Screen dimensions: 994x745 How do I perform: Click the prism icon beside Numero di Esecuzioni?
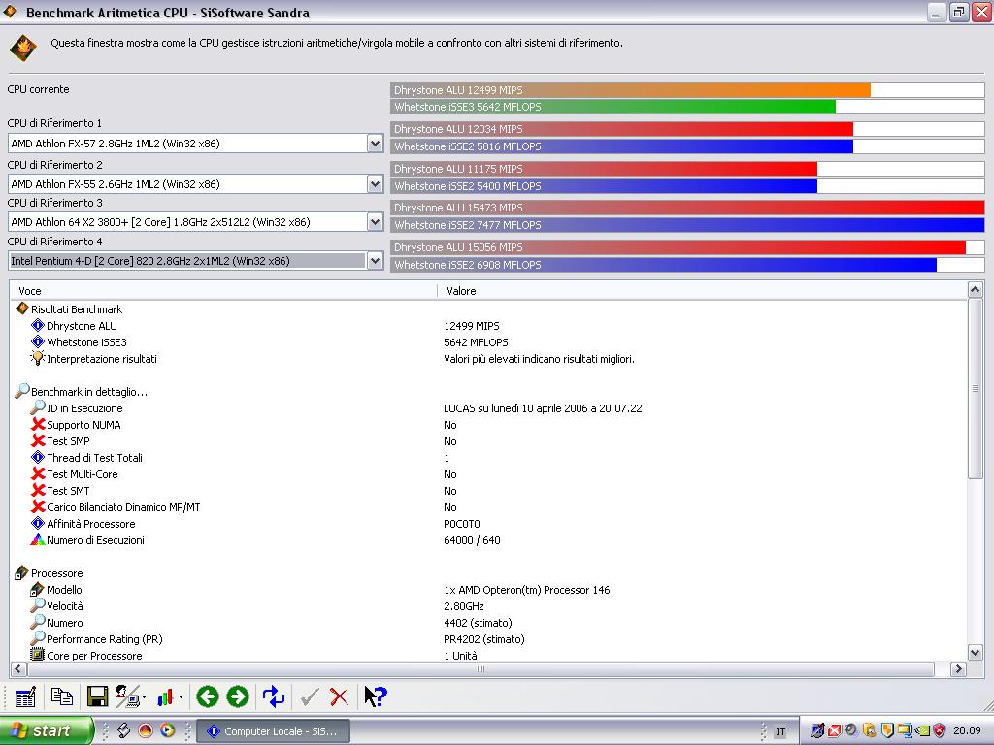point(38,539)
